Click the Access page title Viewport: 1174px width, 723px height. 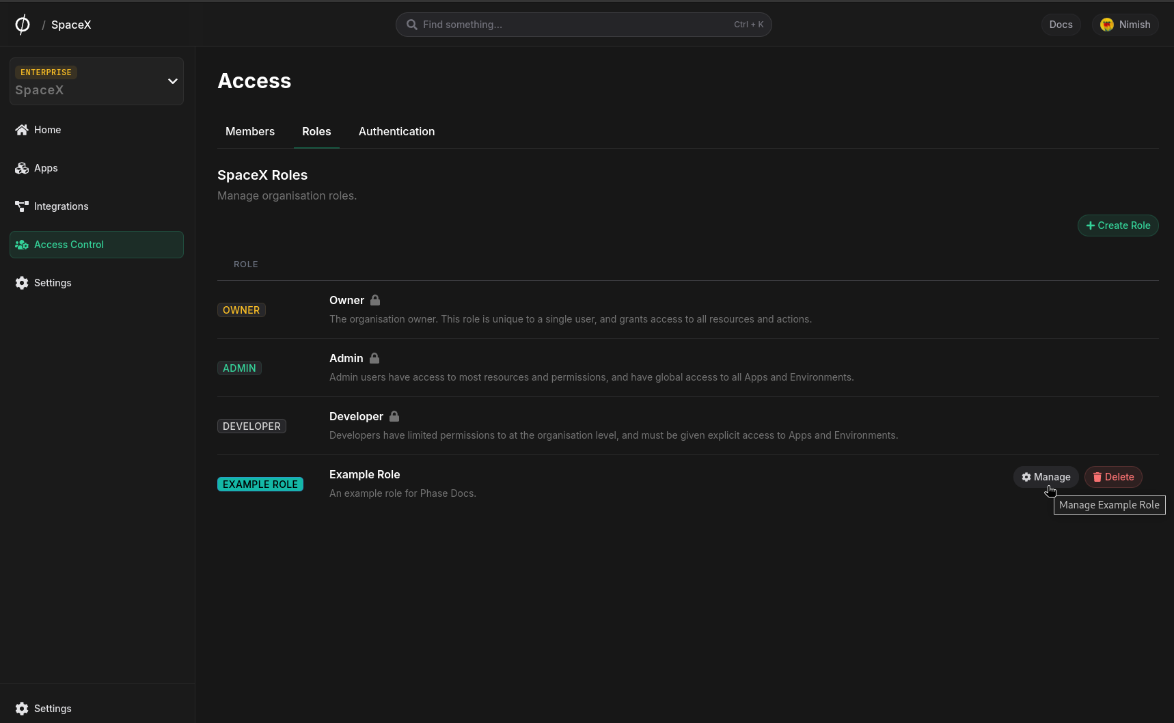[x=254, y=81]
